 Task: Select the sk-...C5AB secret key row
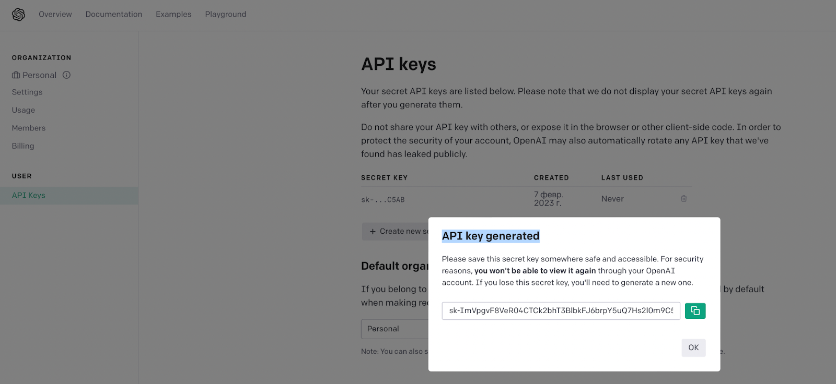526,199
